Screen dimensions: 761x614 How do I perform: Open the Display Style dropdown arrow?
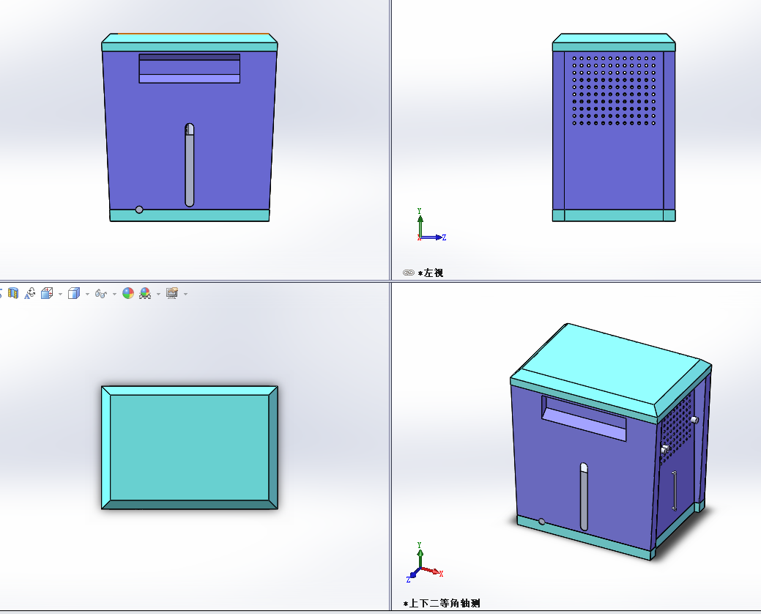[x=87, y=294]
